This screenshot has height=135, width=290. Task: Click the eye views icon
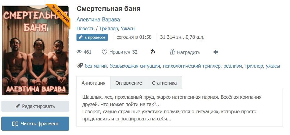79,52
